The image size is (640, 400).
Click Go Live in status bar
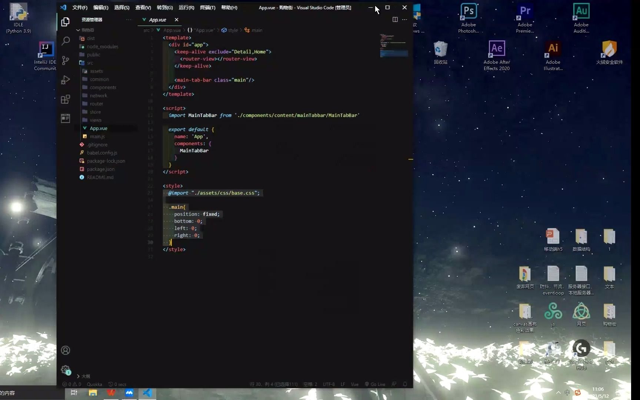coord(375,384)
